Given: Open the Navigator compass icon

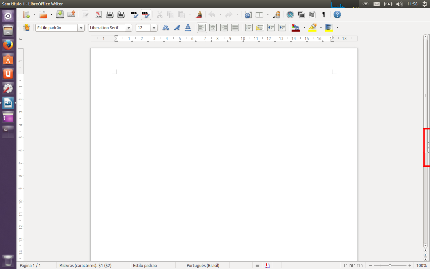Looking at the screenshot, I should tap(290, 14).
